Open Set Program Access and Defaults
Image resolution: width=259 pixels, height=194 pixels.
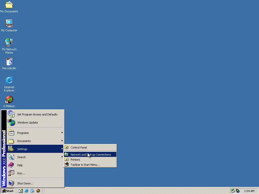(35, 114)
